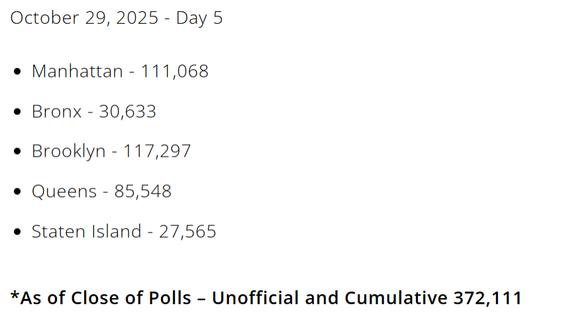
Task: Click the "October 29, 2025" date heading
Action: click(x=84, y=18)
